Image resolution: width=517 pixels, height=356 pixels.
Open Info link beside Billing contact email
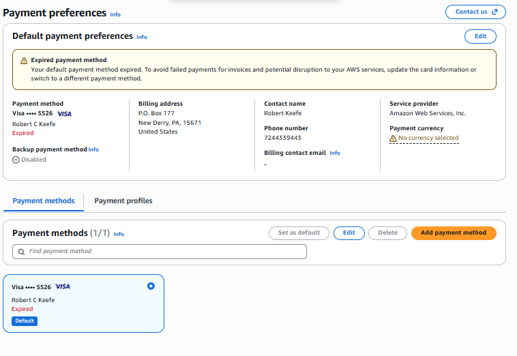point(335,153)
